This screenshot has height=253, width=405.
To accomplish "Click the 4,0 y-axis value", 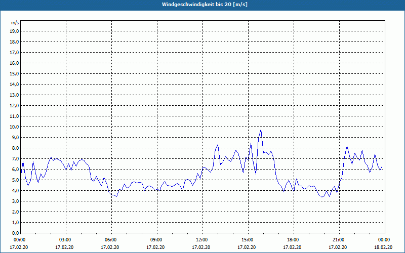I will tap(16, 191).
